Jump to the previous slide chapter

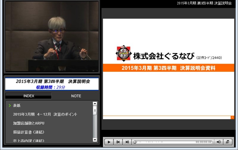[x=118, y=142]
